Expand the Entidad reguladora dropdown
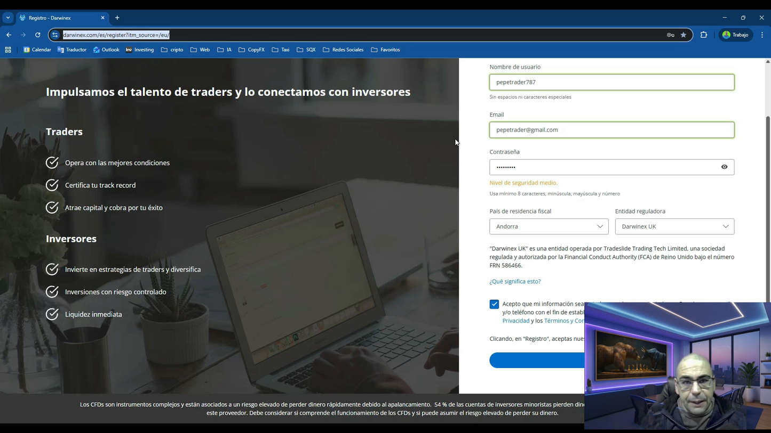The image size is (771, 433). point(674,226)
